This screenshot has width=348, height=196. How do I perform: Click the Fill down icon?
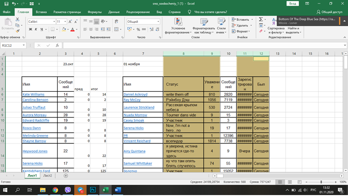(261, 26)
